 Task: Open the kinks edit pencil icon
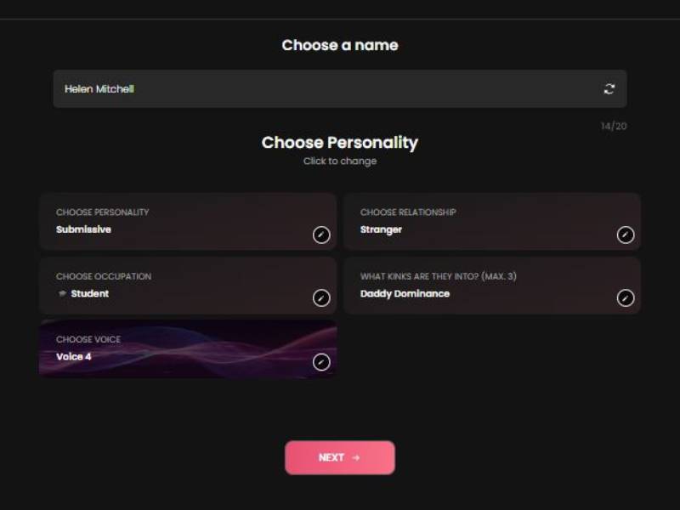(624, 299)
